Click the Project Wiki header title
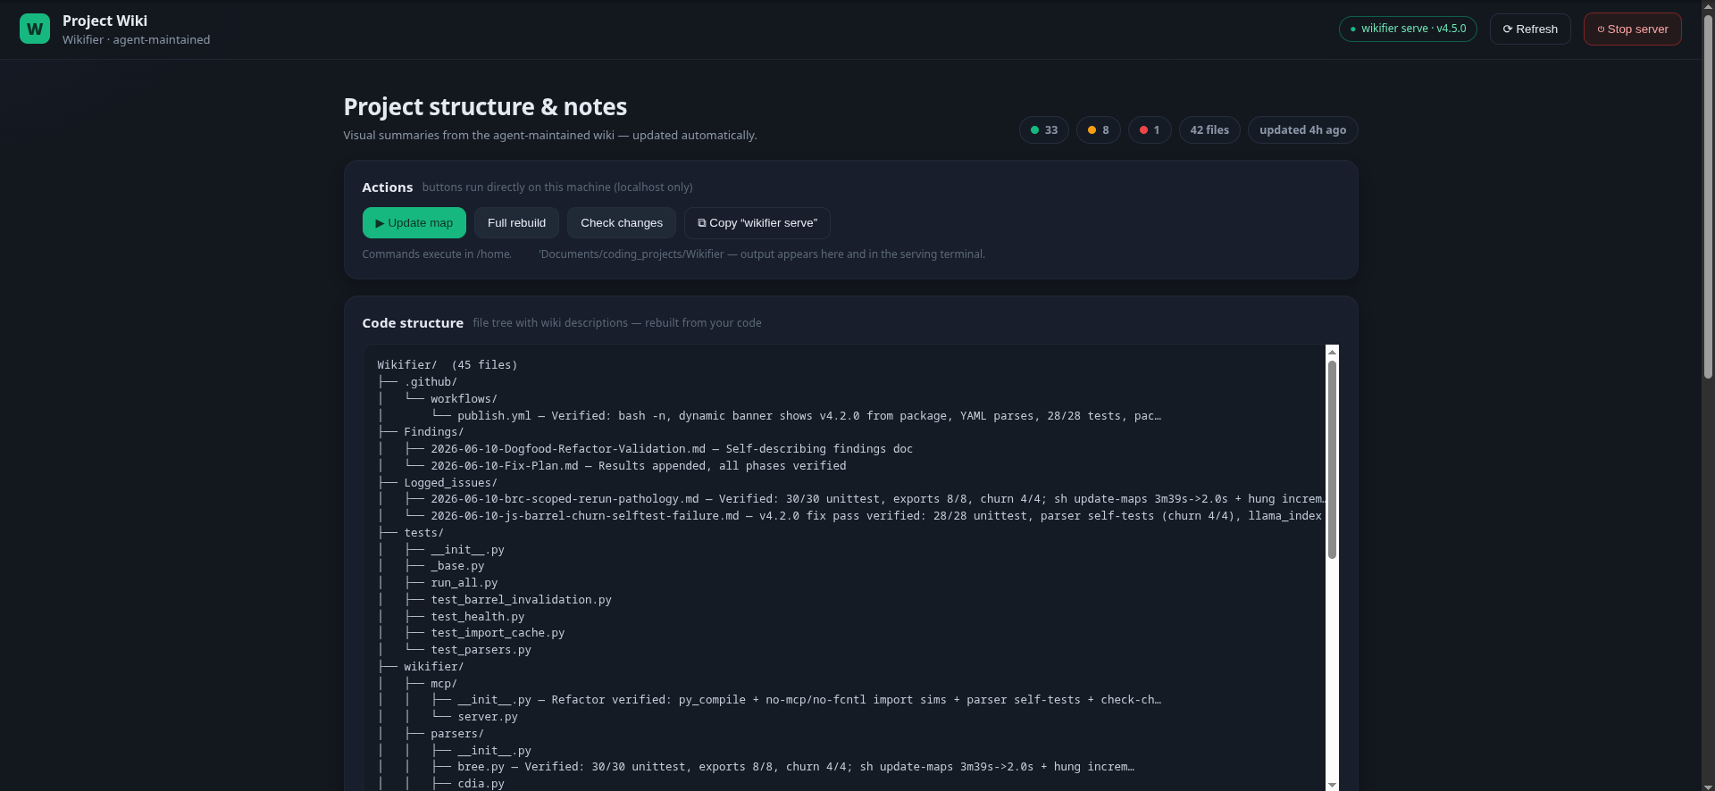 (105, 21)
